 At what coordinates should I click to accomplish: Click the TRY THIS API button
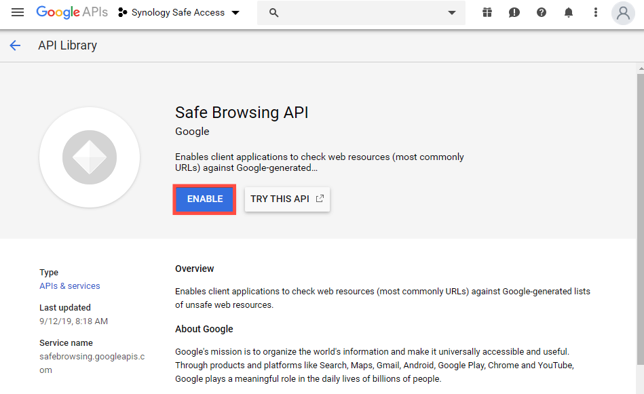click(x=287, y=199)
